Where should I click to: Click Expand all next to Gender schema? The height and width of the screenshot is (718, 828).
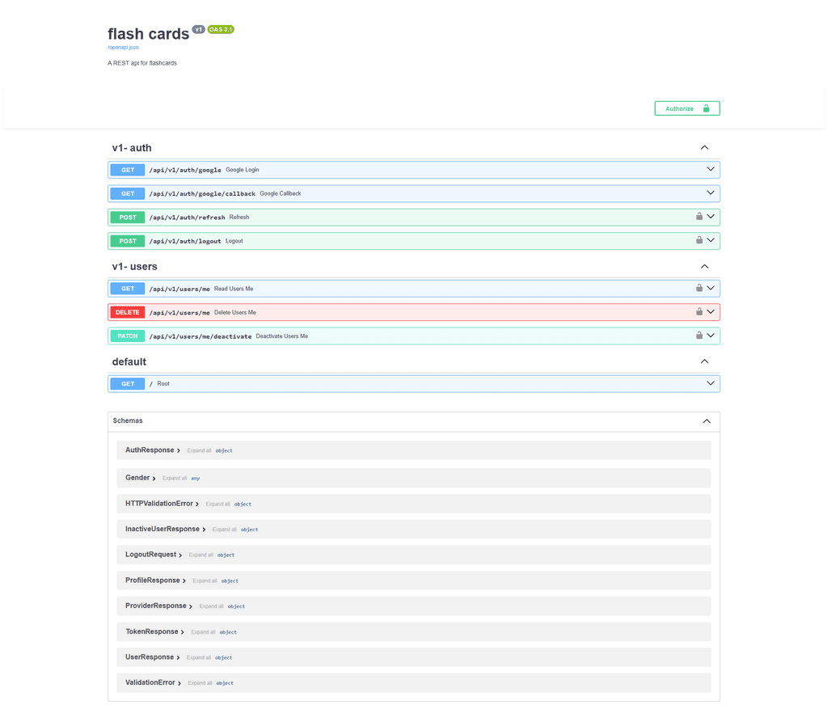pyautogui.click(x=175, y=478)
